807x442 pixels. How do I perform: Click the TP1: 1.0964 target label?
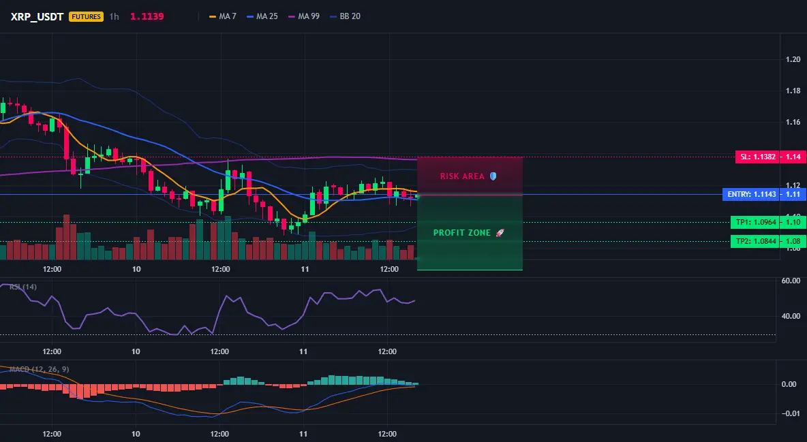(x=755, y=222)
